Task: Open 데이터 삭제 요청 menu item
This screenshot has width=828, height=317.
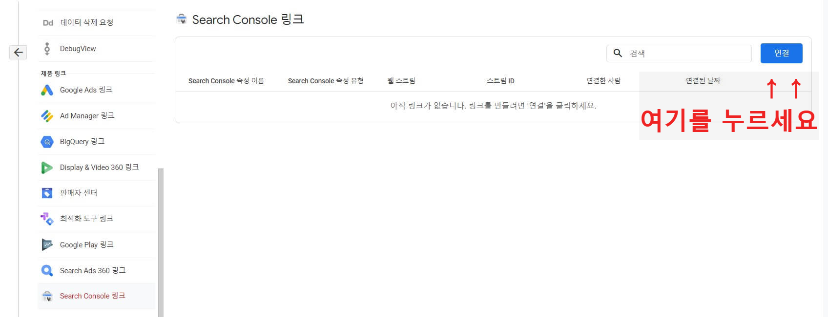Action: tap(97, 22)
